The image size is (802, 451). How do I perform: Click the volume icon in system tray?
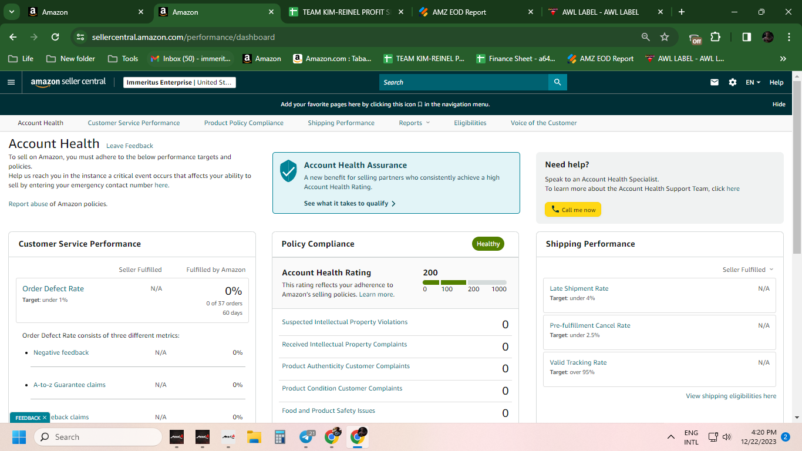click(x=727, y=437)
